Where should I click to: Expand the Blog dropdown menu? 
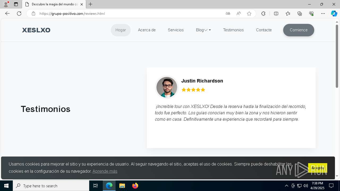click(203, 30)
